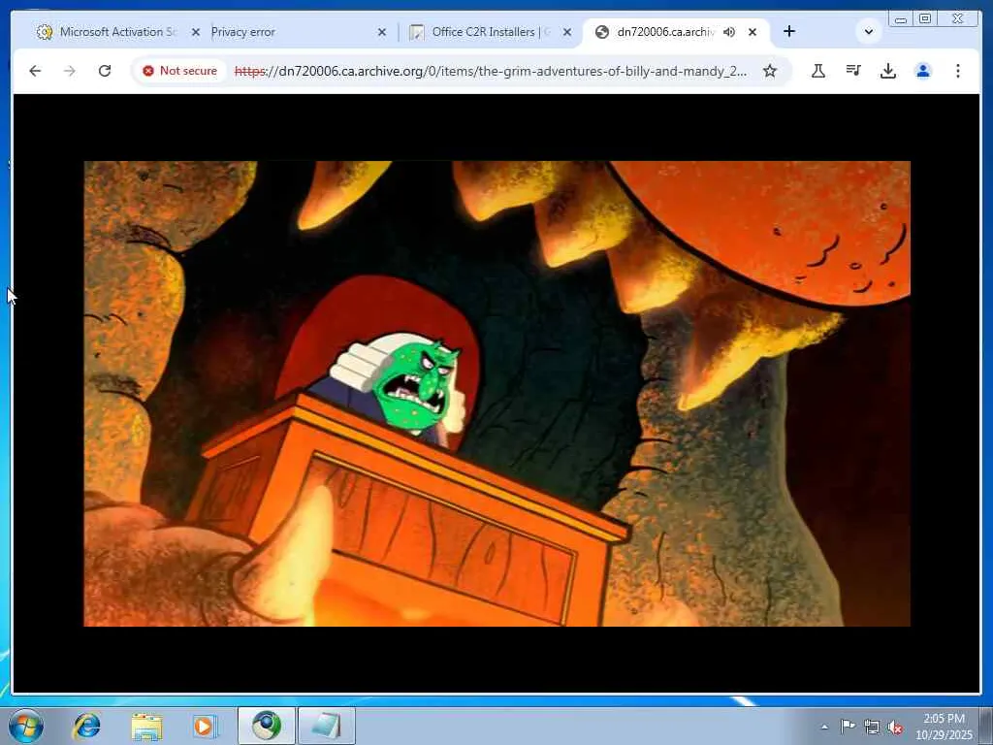
Task: Click the muted volume tray icon
Action: pos(895,728)
